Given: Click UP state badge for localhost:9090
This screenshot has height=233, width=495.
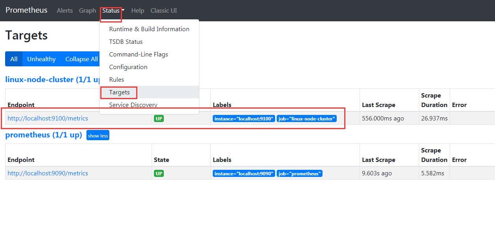Looking at the screenshot, I should [159, 173].
